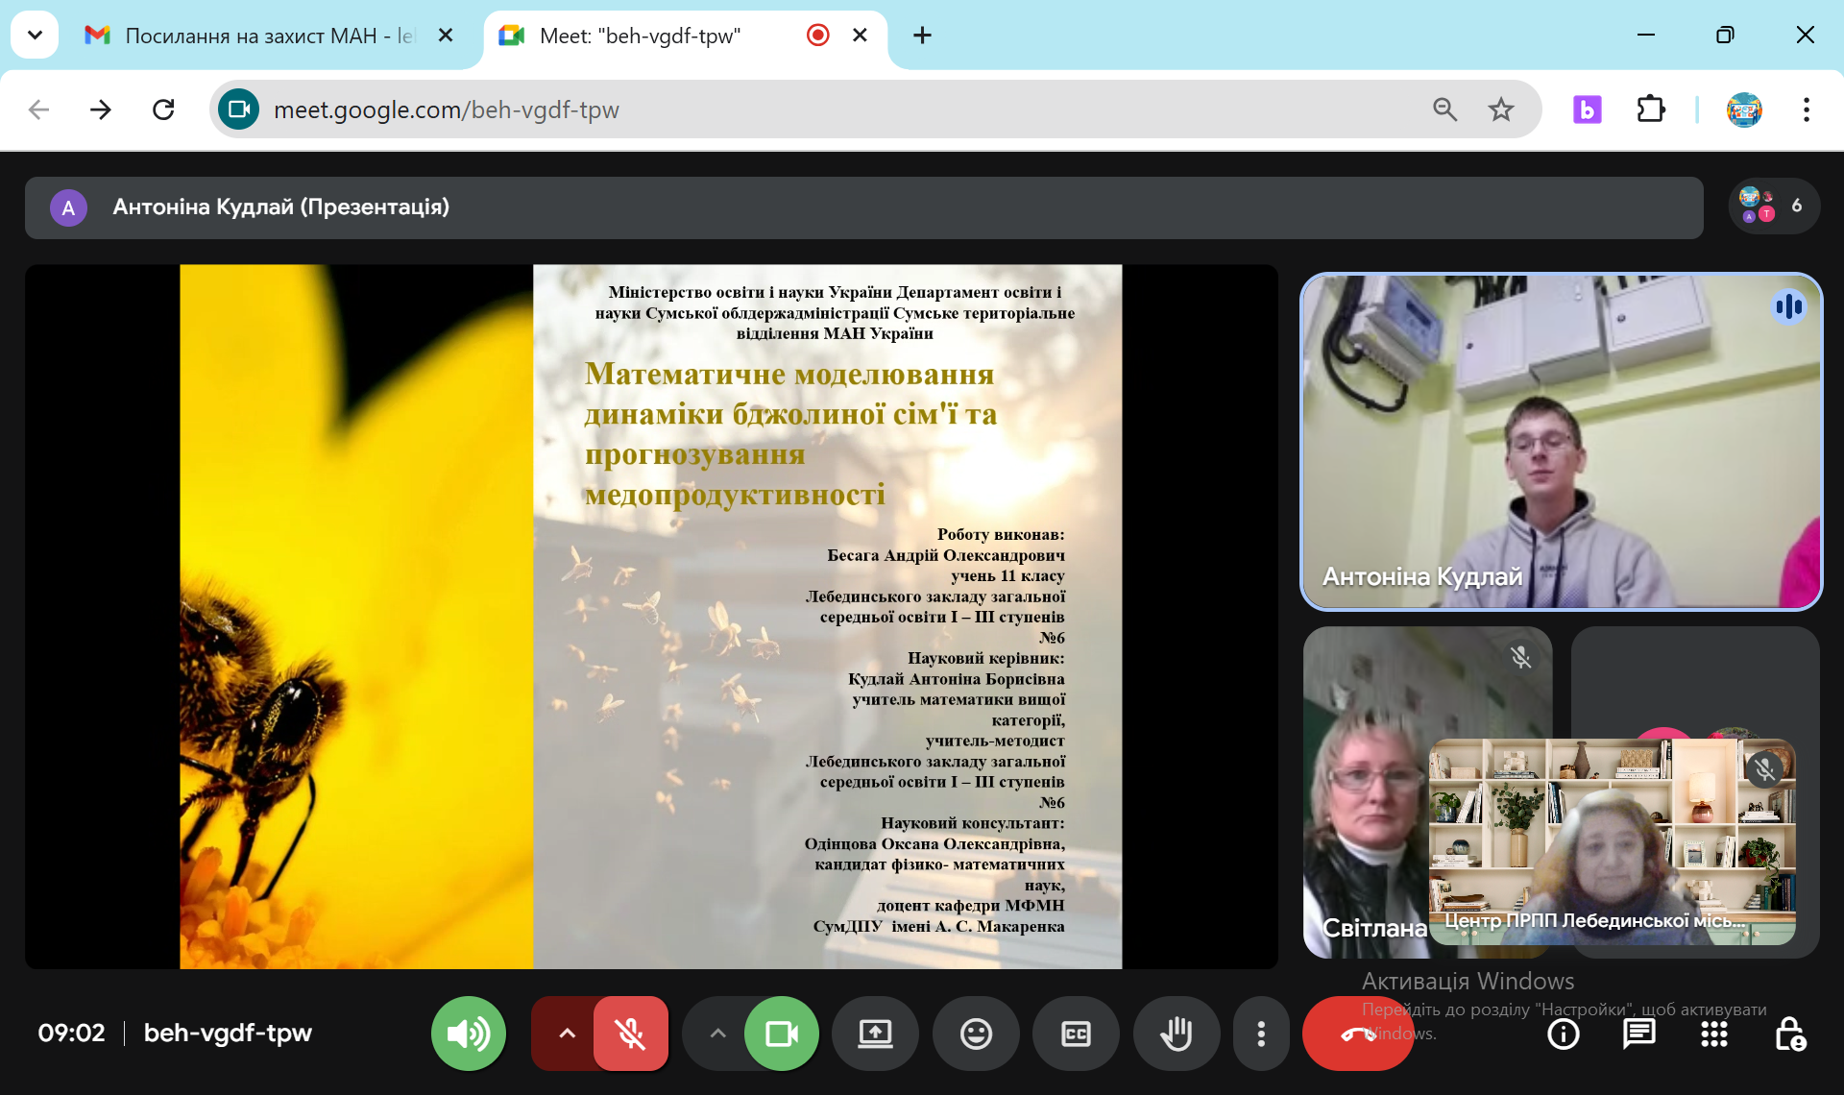Open the tab search dropdown arrow
Image resolution: width=1844 pixels, height=1095 pixels.
(x=35, y=36)
